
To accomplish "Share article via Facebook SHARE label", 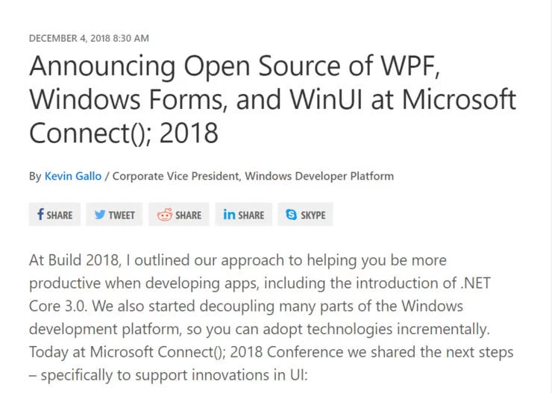I will 60,215.
